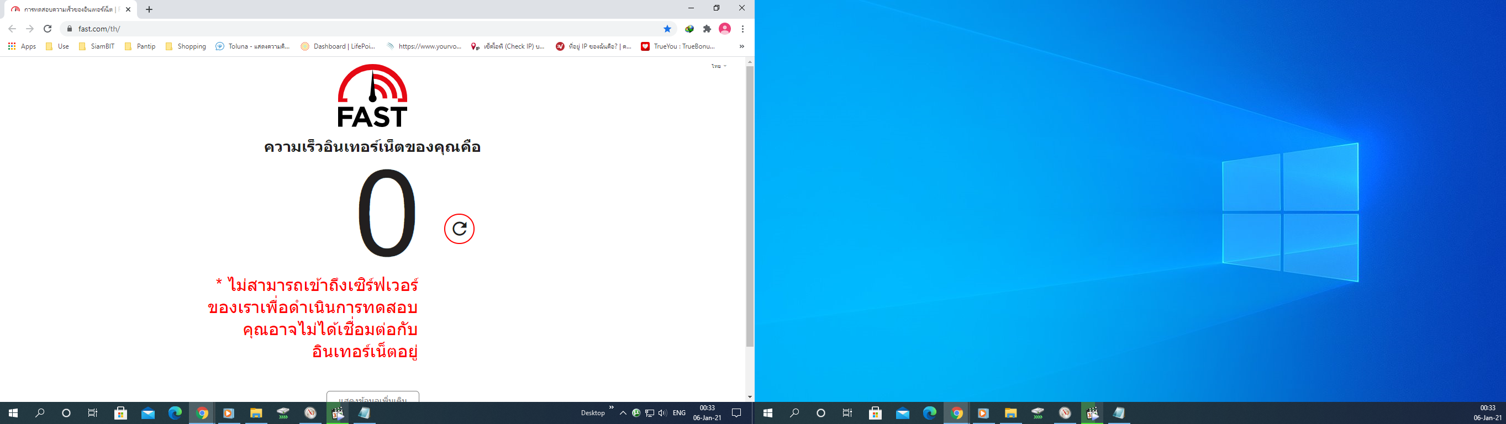Open the Action Center notifications icon

pyautogui.click(x=736, y=413)
